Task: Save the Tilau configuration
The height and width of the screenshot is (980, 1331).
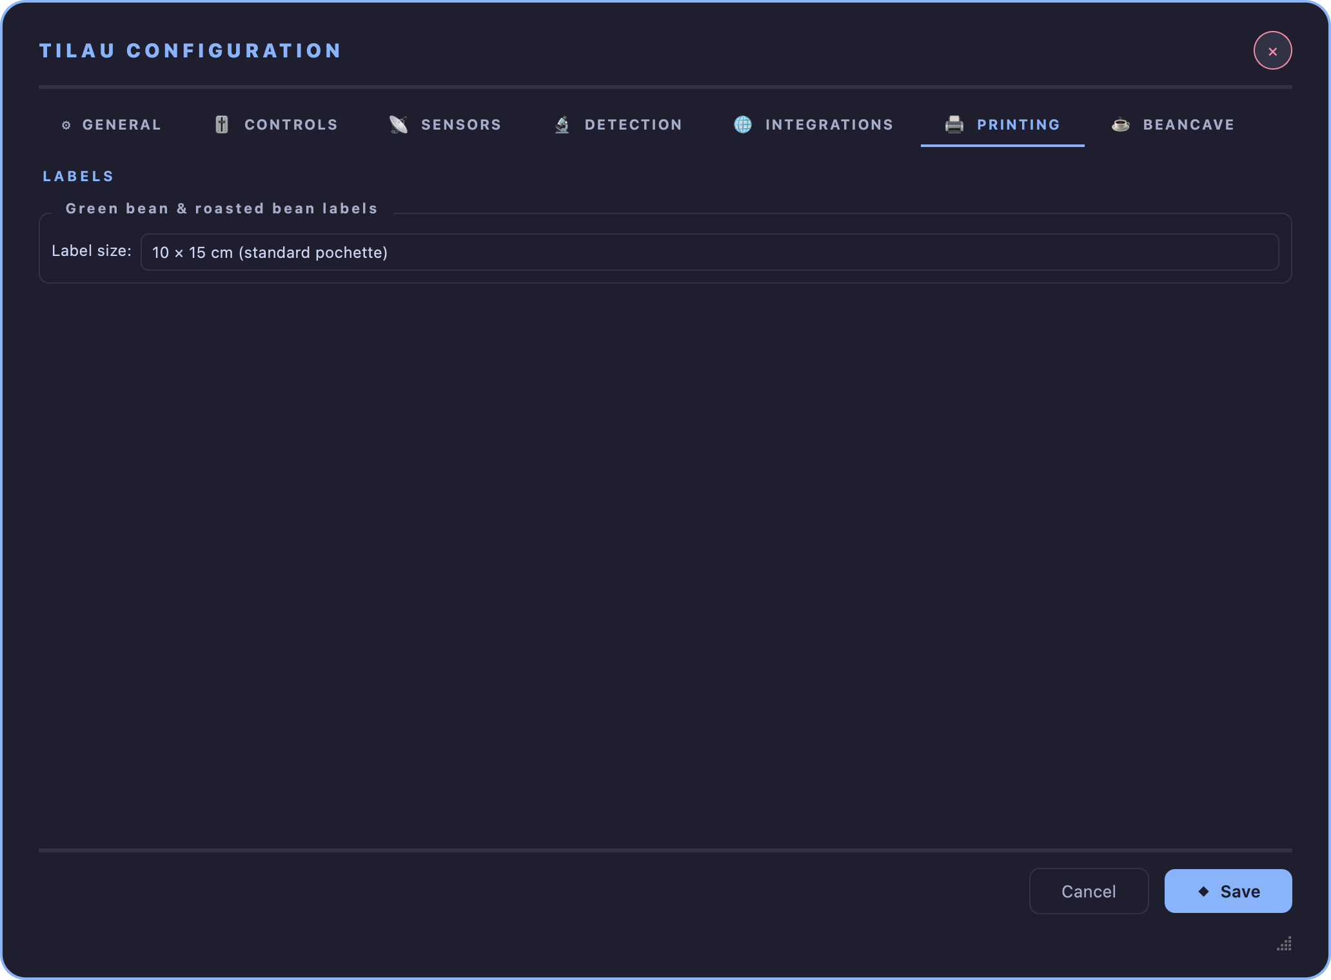Action: 1228,891
